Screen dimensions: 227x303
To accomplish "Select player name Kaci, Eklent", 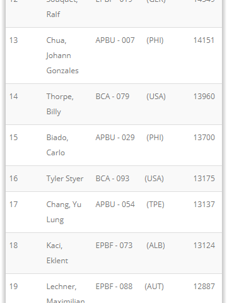I will point(57,253).
